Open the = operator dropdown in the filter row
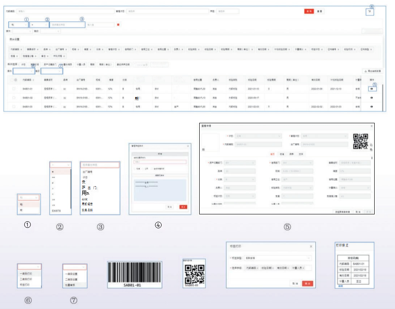The height and width of the screenshot is (309, 395). (39, 25)
